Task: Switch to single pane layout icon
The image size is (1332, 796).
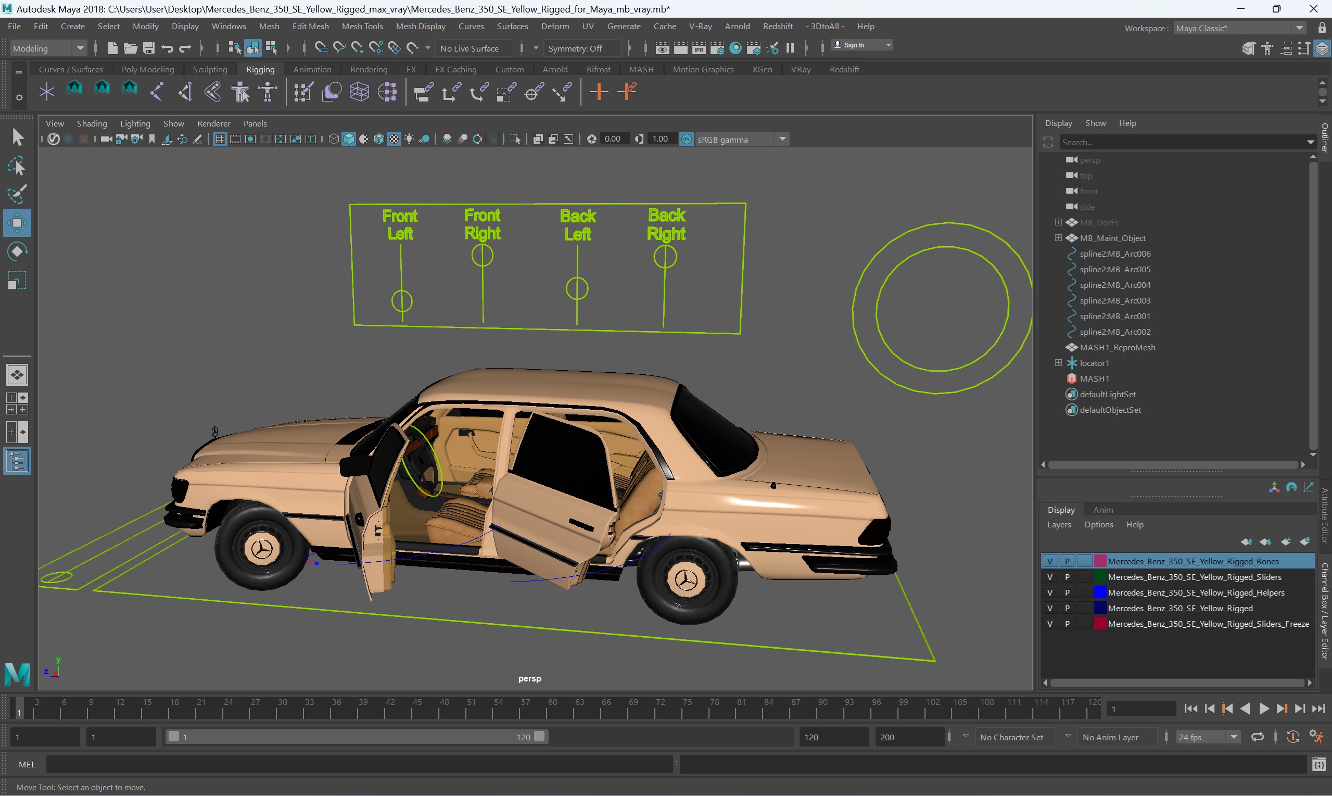Action: [x=17, y=374]
